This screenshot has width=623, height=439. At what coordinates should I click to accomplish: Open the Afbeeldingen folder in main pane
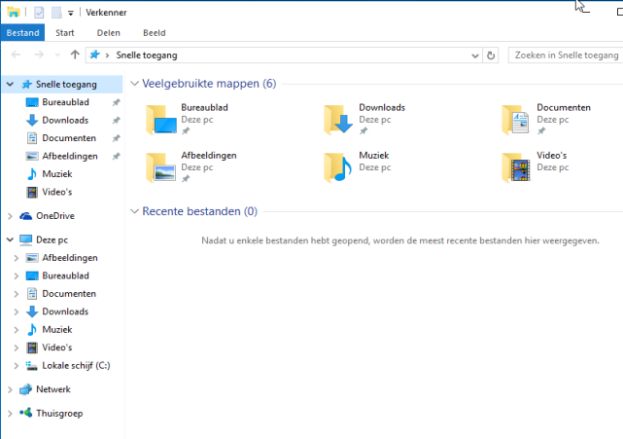[x=162, y=167]
